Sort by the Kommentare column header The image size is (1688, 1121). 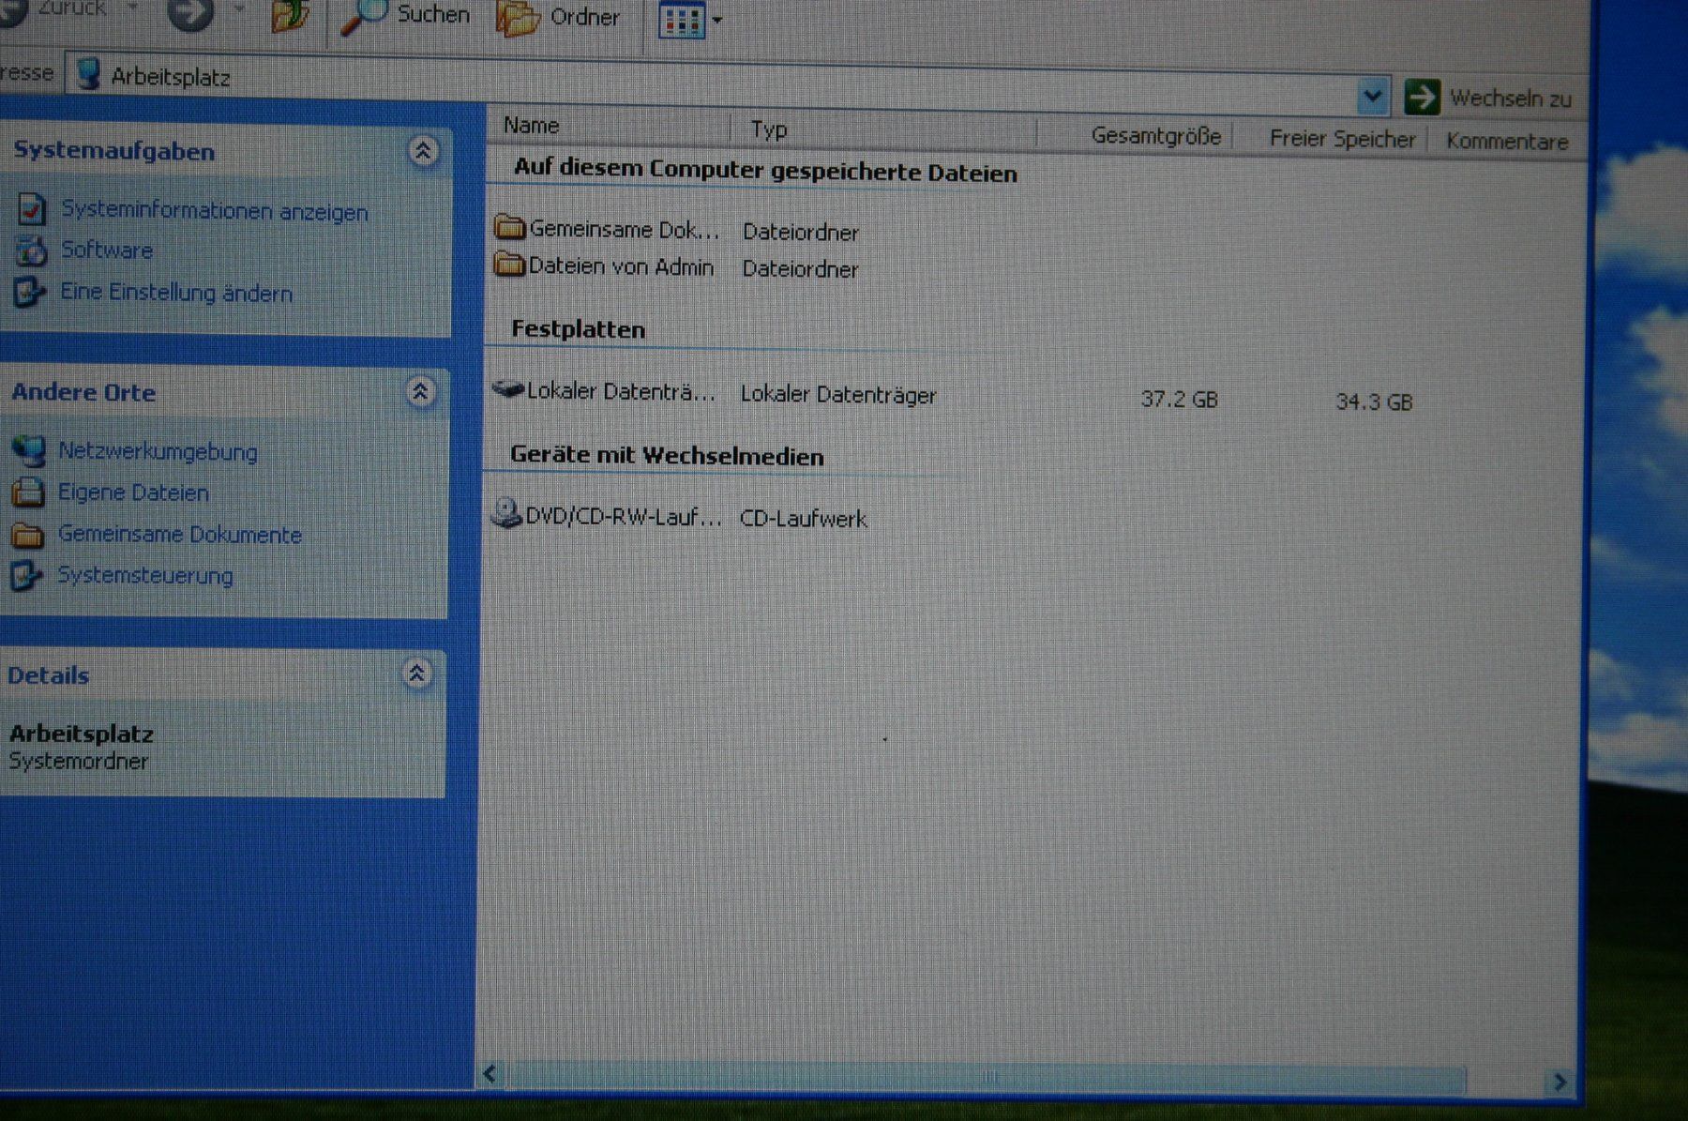[1507, 142]
